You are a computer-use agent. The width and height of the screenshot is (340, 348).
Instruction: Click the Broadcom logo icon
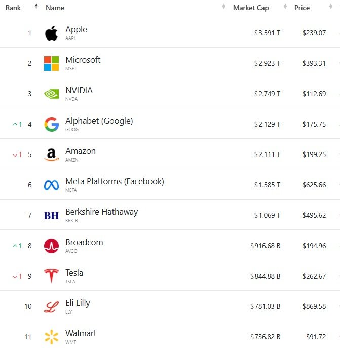[51, 246]
